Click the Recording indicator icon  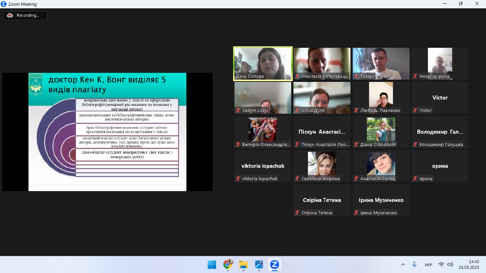tap(10, 16)
